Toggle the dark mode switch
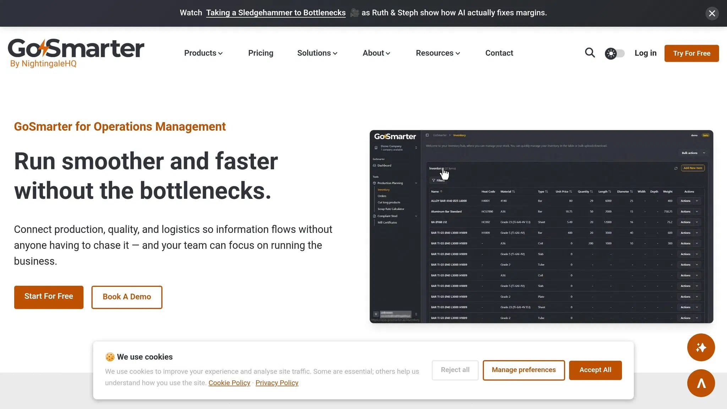 tap(614, 53)
